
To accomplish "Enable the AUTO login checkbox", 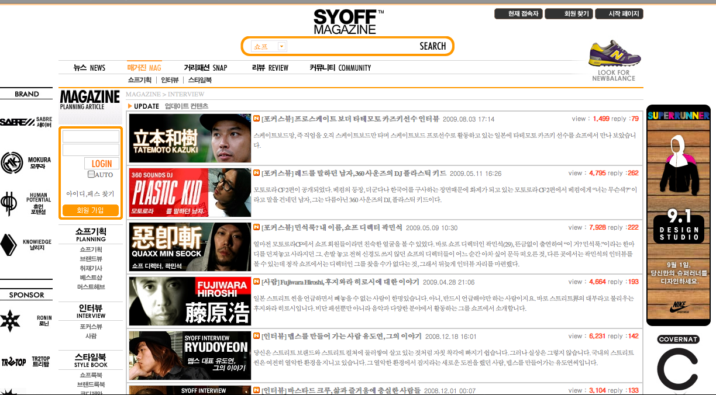I will click(91, 174).
